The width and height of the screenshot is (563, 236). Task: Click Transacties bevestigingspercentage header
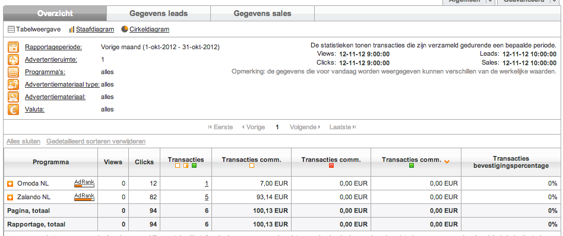pos(511,162)
